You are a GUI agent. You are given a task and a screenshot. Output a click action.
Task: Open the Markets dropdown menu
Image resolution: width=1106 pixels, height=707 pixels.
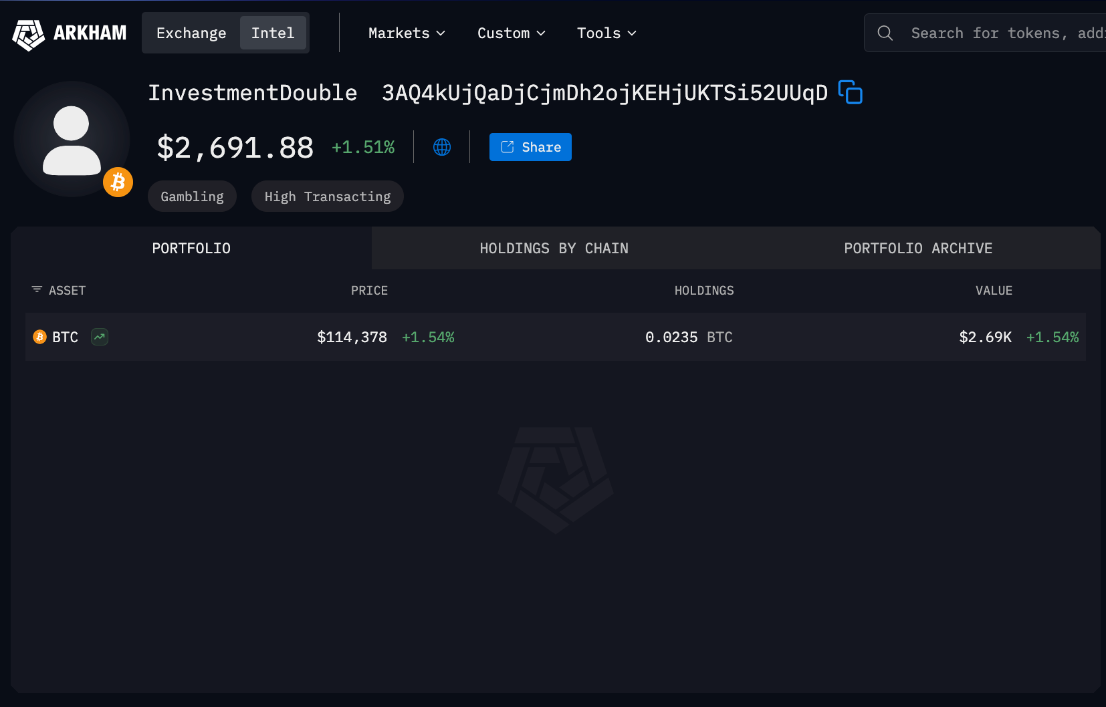407,33
